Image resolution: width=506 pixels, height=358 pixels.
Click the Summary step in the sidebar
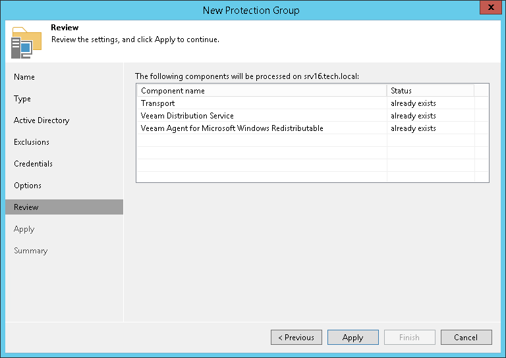(x=30, y=251)
